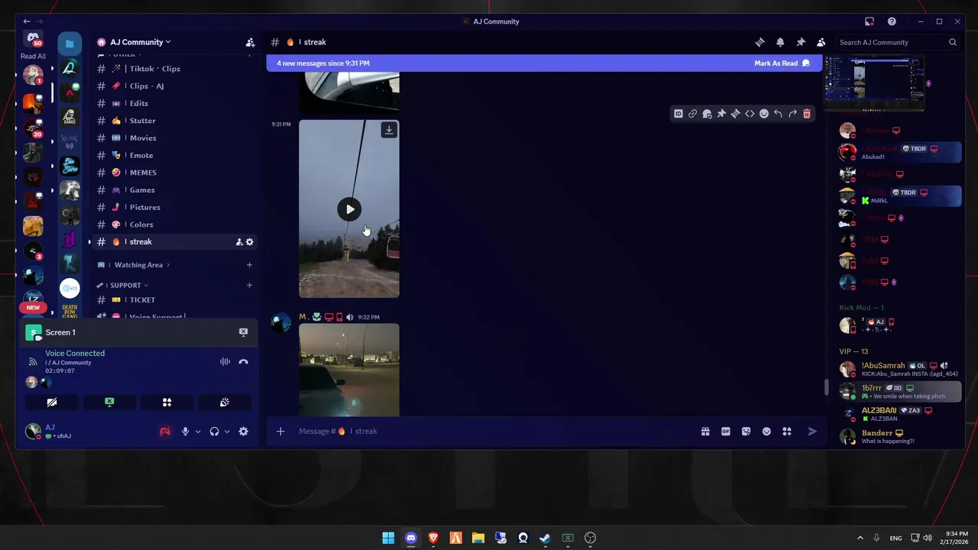978x550 pixels.
Task: Open pinned messages in the channel header
Action: tap(801, 42)
